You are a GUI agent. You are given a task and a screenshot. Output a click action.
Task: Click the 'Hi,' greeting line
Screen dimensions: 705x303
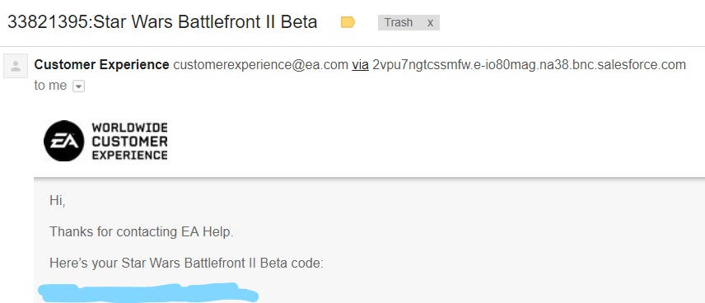[58, 201]
